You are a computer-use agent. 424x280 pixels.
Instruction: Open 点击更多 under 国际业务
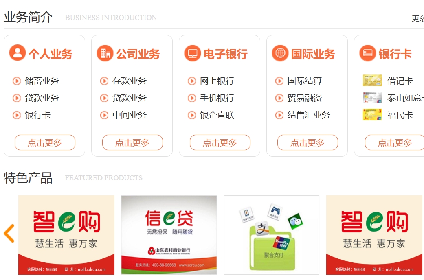308,142
